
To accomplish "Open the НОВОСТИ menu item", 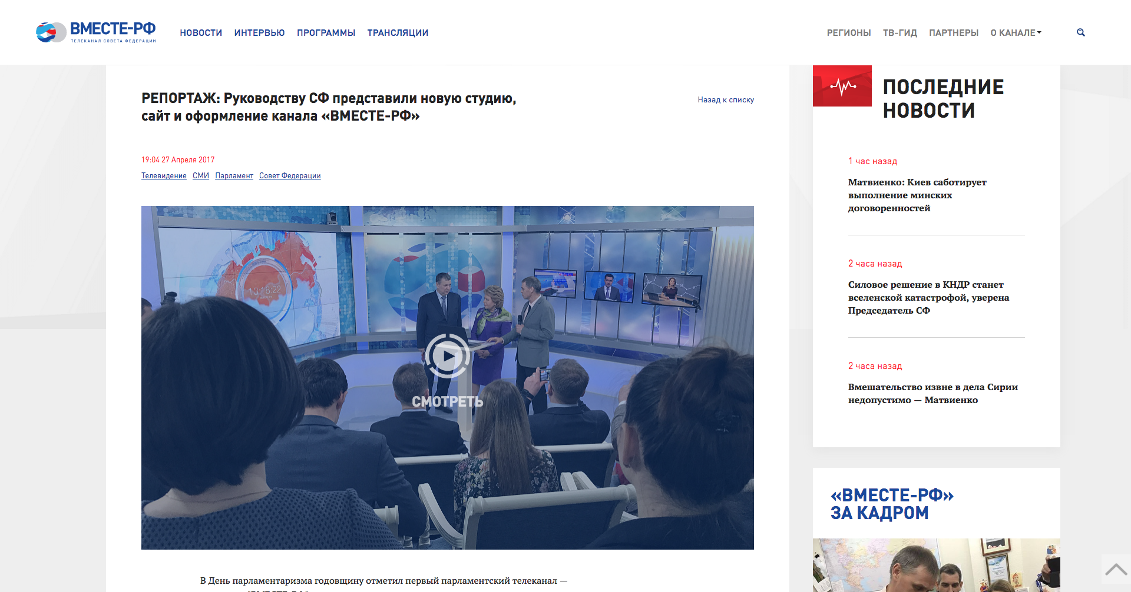I will point(201,33).
